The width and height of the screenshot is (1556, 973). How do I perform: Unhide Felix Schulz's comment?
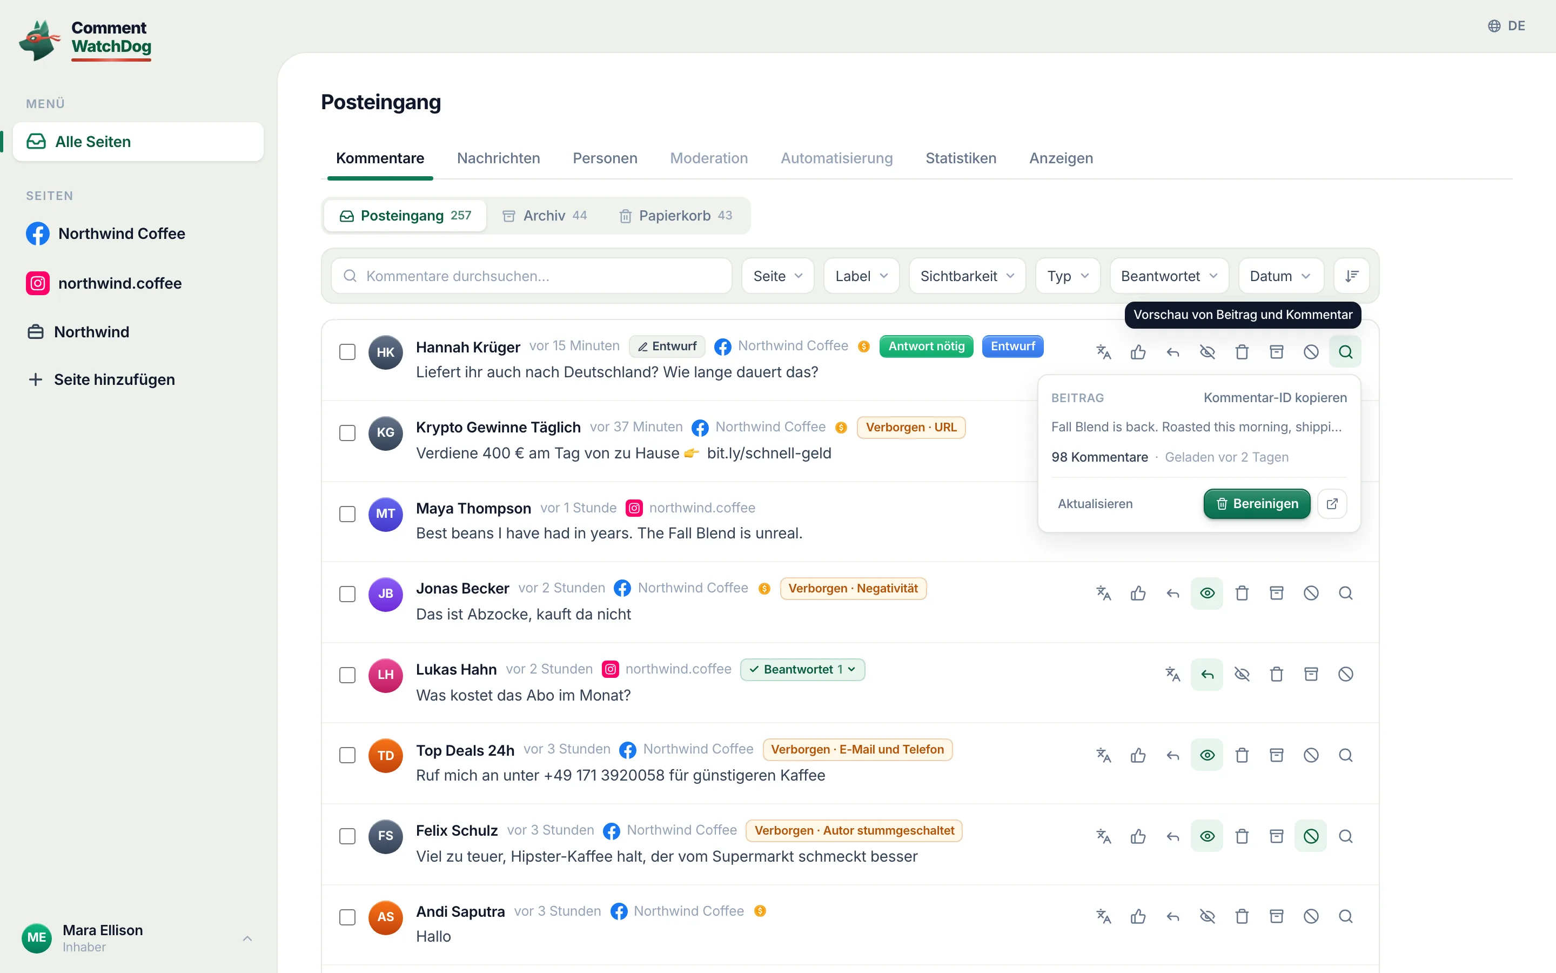[1208, 837]
